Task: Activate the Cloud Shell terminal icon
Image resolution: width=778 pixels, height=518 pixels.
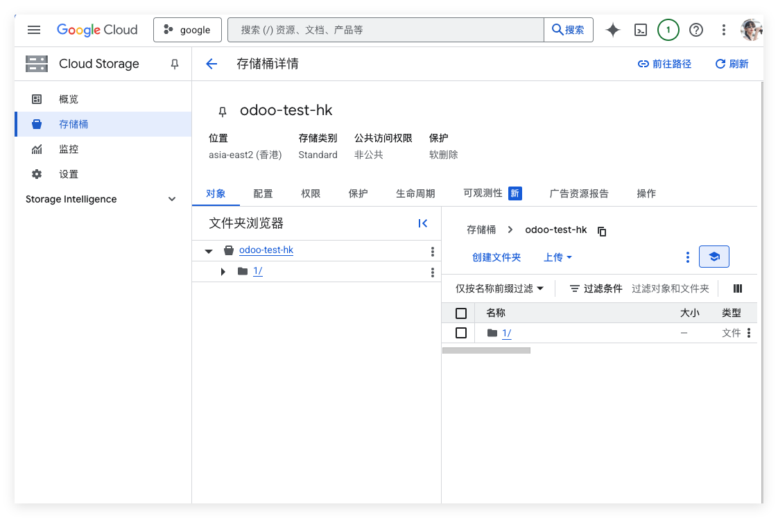Action: (641, 30)
